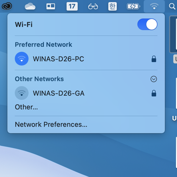Open Network Preferences...
Viewport: 177px width, 177px height.
click(x=51, y=124)
